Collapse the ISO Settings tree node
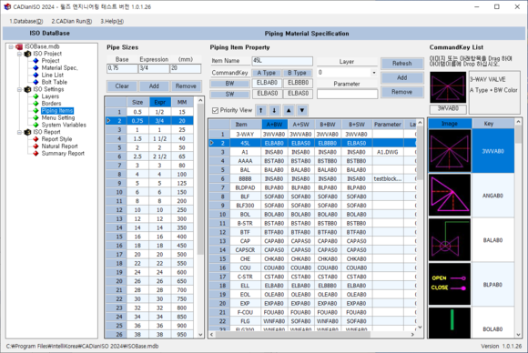This screenshot has width=528, height=353. [19, 89]
